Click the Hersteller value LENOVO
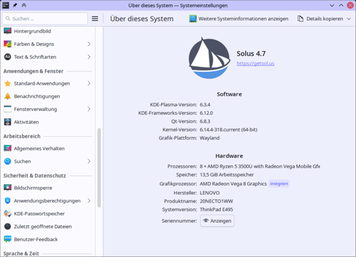 click(x=209, y=193)
